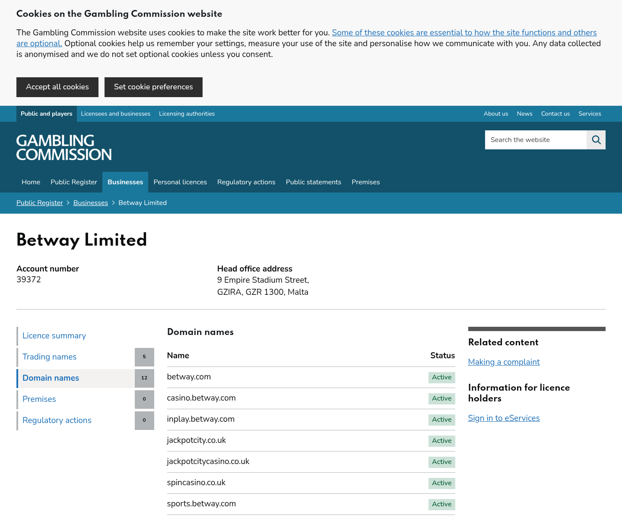Click the betway.com domain row
Viewport: 622px width, 518px height.
[x=311, y=377]
